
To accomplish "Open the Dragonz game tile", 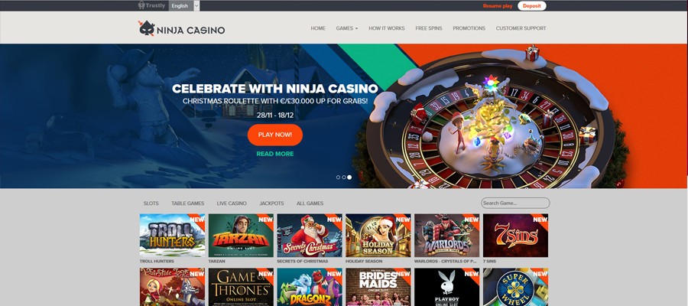I will (310, 287).
